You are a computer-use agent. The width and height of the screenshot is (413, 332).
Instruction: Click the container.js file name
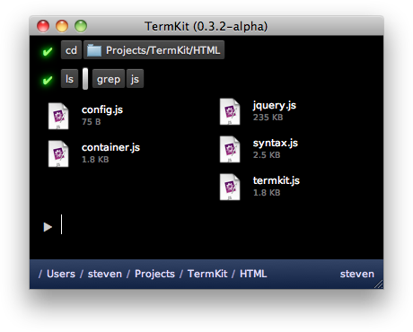click(110, 147)
